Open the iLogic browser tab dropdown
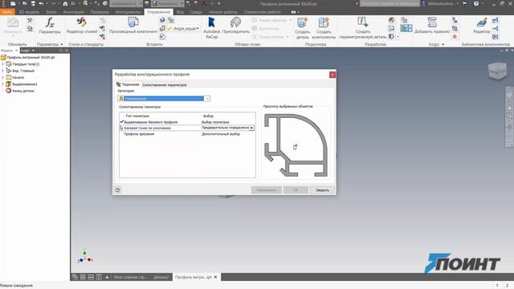The height and width of the screenshot is (289, 514). click(33, 51)
